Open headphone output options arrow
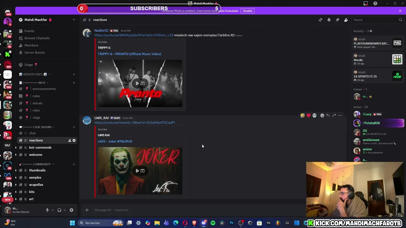The height and width of the screenshot is (228, 406). pos(65,210)
